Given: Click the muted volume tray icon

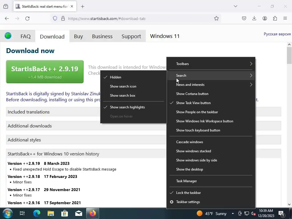Looking at the screenshot, I should click(x=253, y=213).
